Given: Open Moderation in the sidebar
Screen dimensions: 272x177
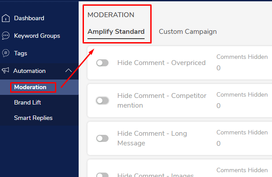Looking at the screenshot, I should point(30,87).
